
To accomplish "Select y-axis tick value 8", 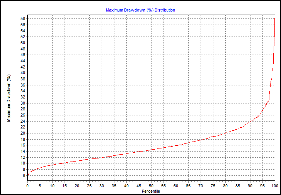I will (x=24, y=170).
